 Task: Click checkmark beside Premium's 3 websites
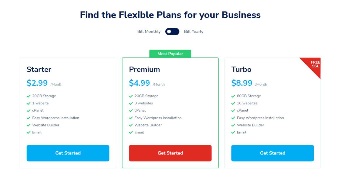tap(131, 103)
